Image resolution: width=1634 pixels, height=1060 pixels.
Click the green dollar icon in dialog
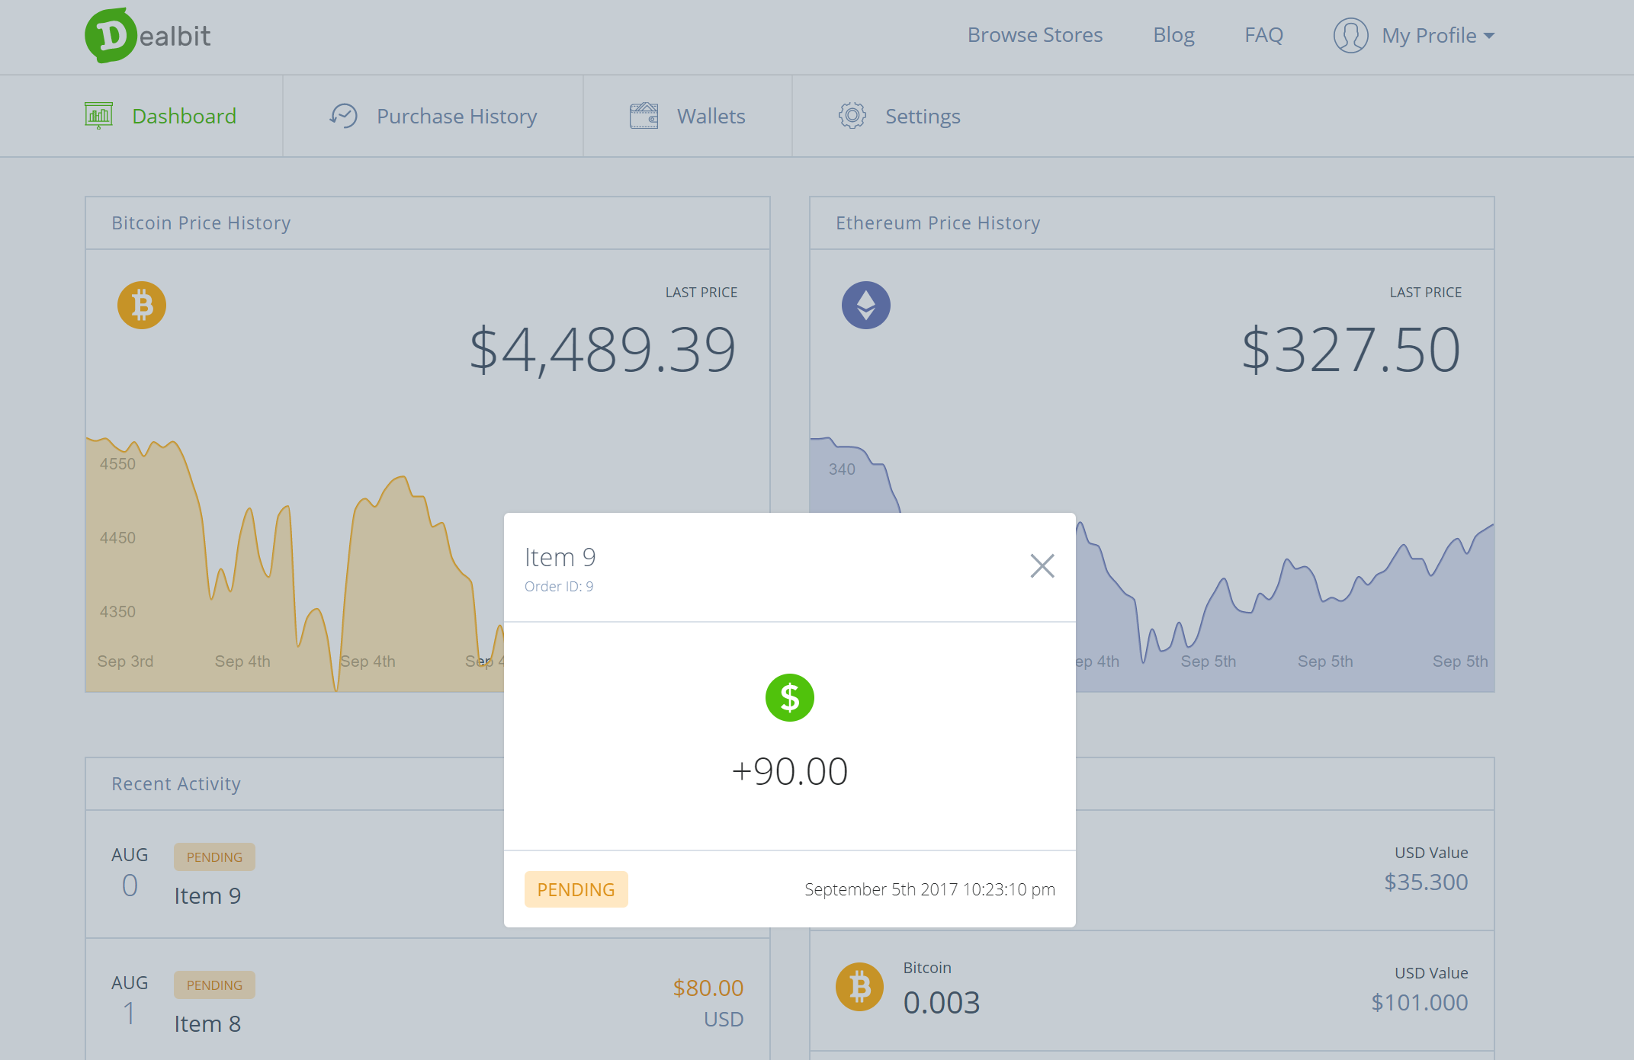coord(789,697)
